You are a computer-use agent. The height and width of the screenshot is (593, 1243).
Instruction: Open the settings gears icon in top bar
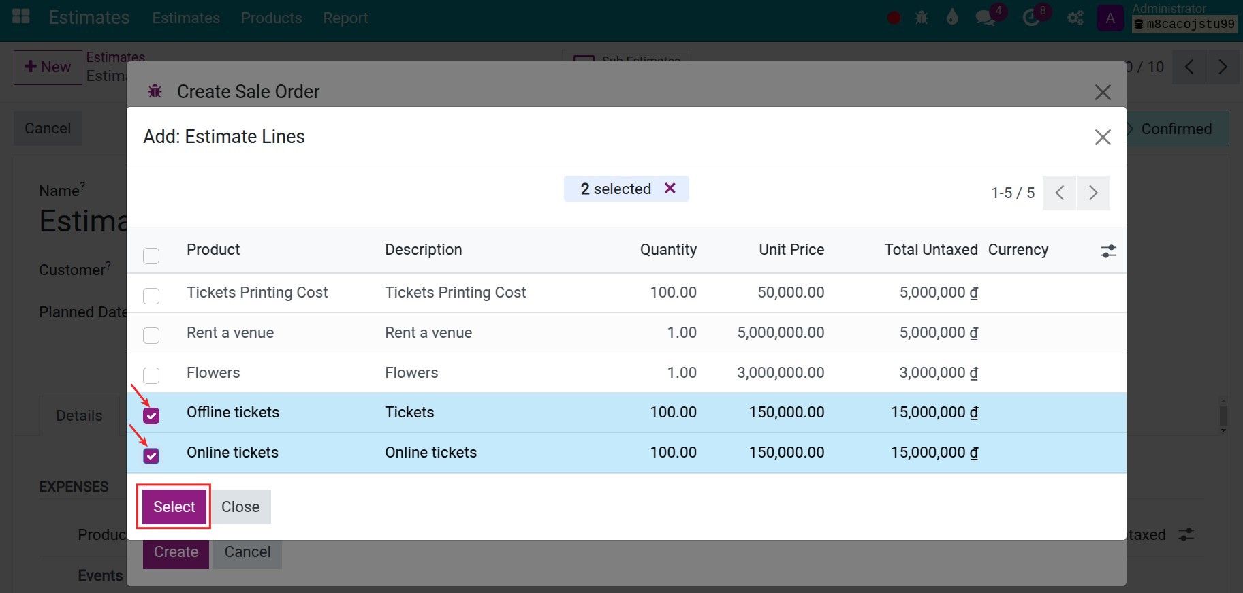(x=1075, y=18)
